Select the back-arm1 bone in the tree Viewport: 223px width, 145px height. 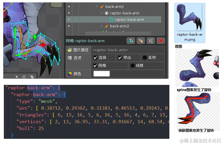(x=115, y=7)
